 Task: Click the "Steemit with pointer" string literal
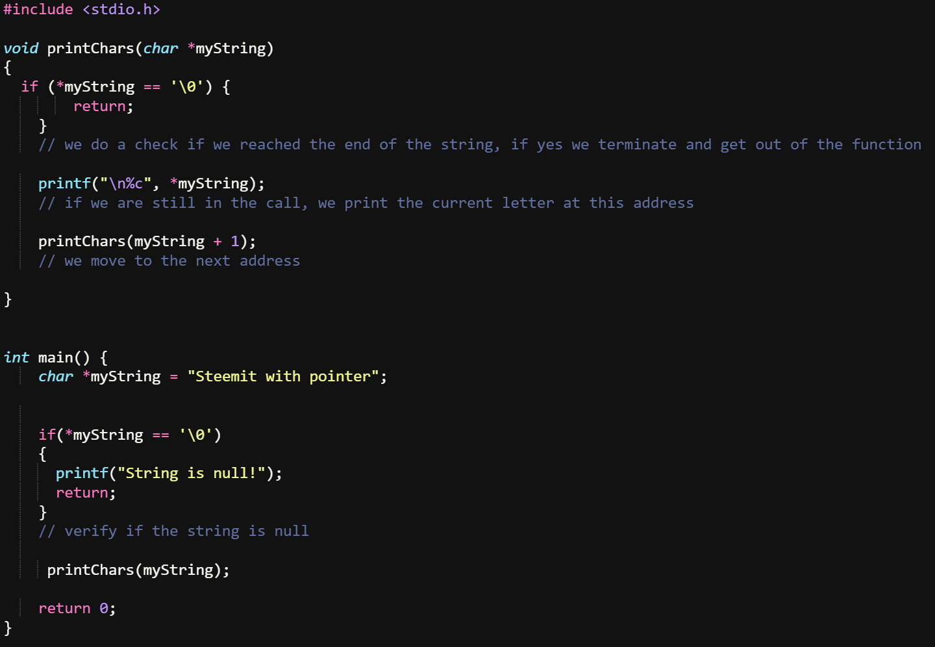282,377
